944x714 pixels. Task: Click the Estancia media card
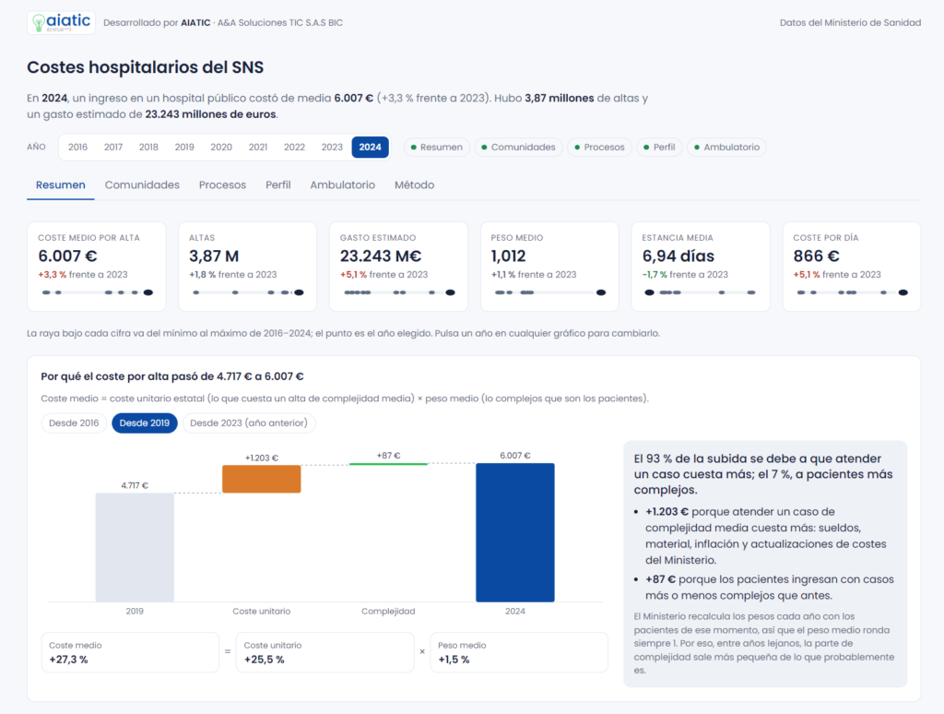[701, 267]
